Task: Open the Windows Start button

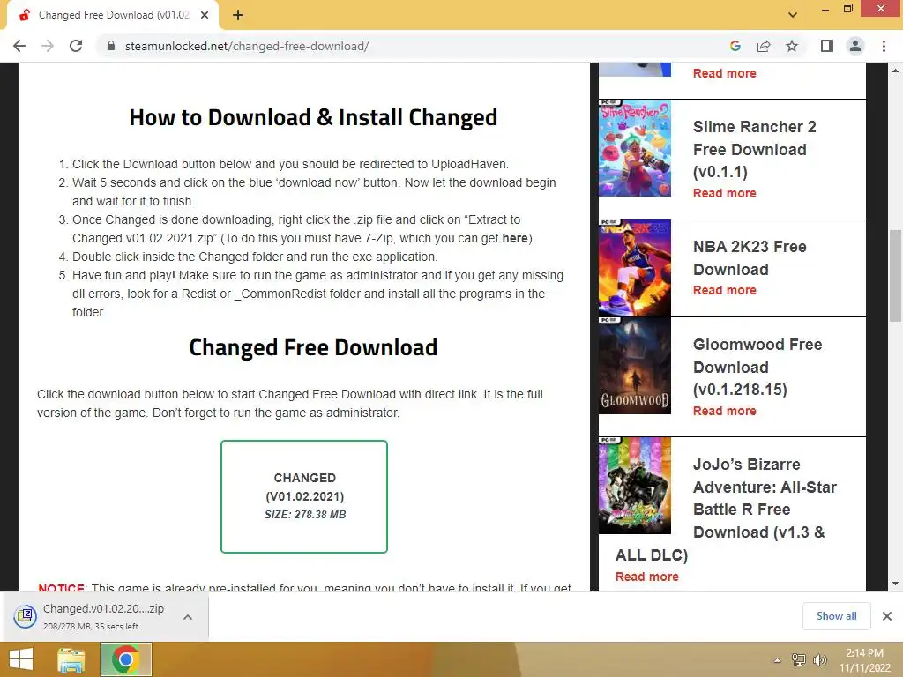Action: pyautogui.click(x=21, y=659)
